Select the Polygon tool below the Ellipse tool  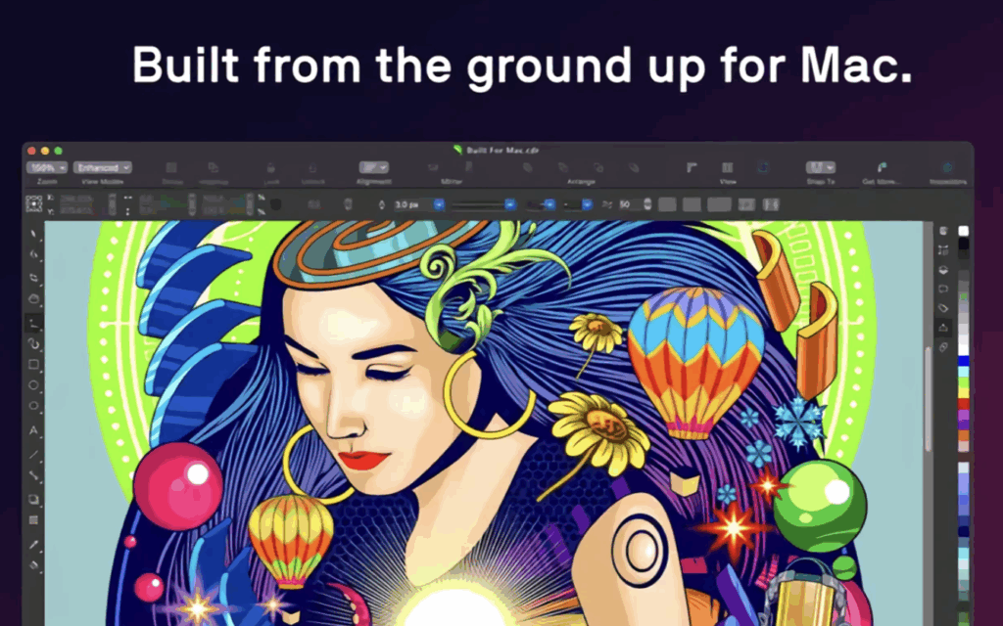33,406
